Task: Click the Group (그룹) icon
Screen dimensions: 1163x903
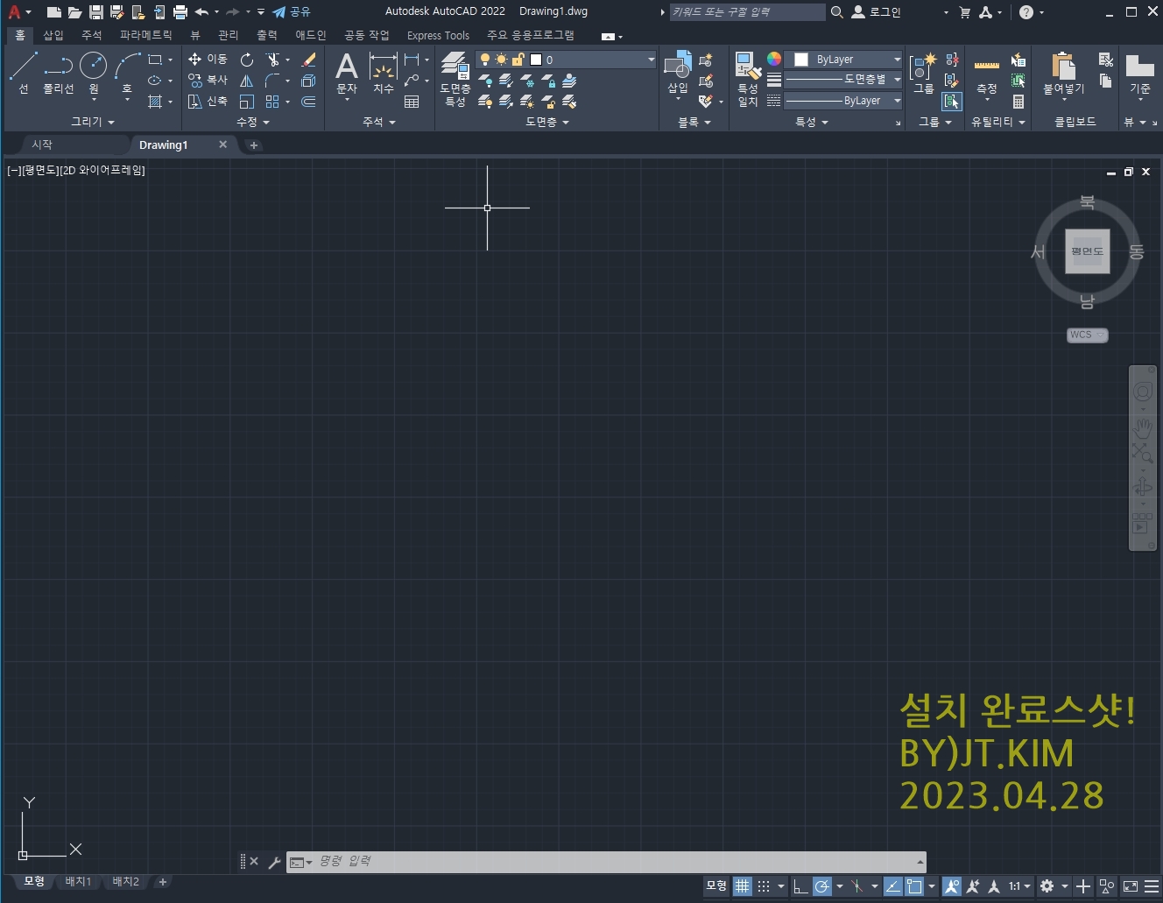Action: (923, 74)
